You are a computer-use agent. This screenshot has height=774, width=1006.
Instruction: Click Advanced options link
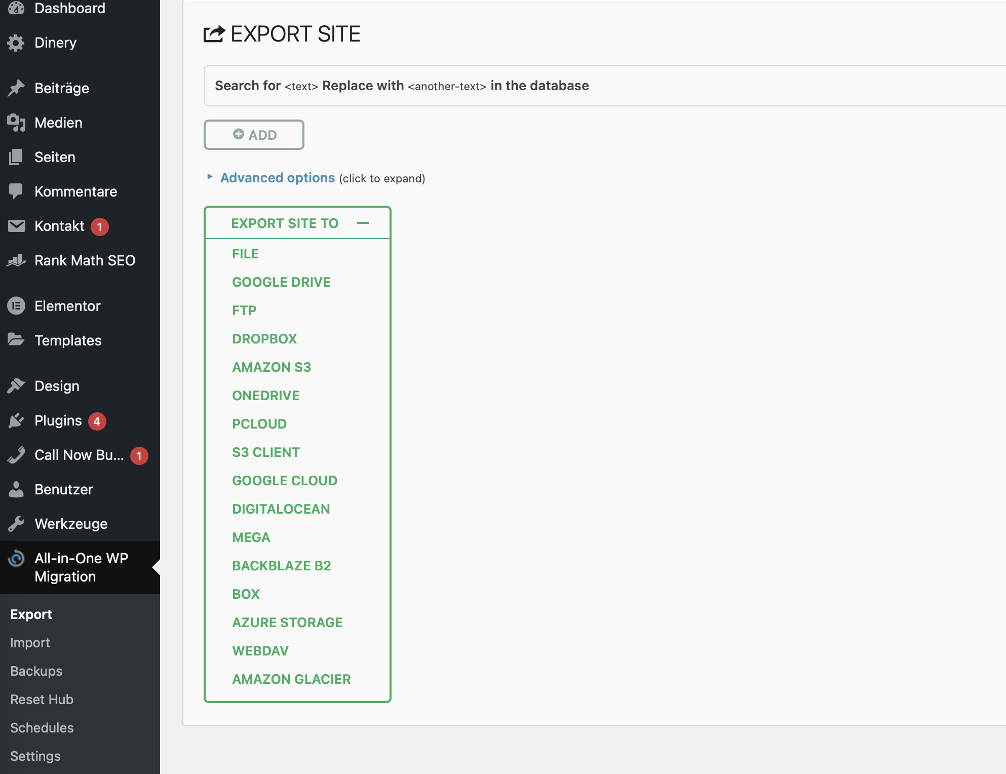[278, 178]
